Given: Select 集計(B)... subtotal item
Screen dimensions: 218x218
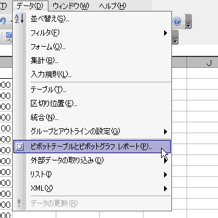Looking at the screenshot, I should tap(93, 61).
